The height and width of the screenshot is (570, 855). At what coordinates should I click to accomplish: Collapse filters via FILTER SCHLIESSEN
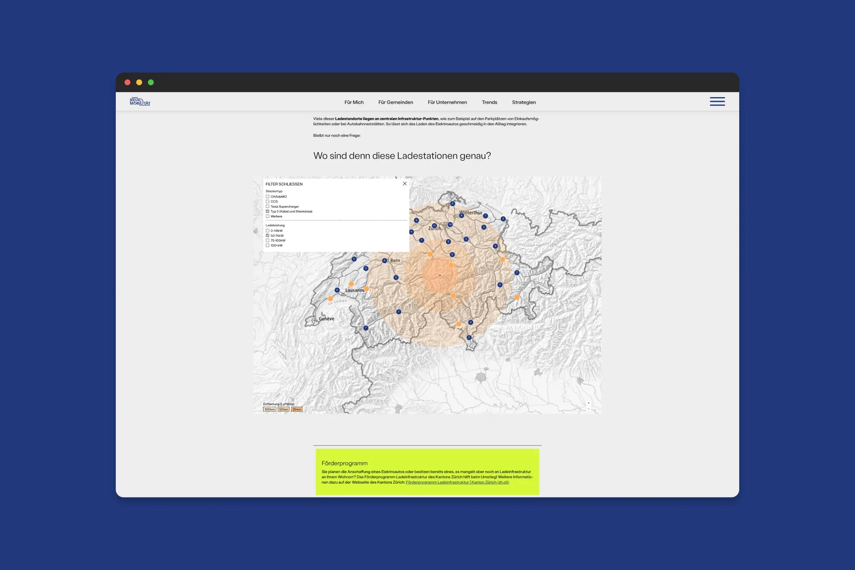point(284,184)
